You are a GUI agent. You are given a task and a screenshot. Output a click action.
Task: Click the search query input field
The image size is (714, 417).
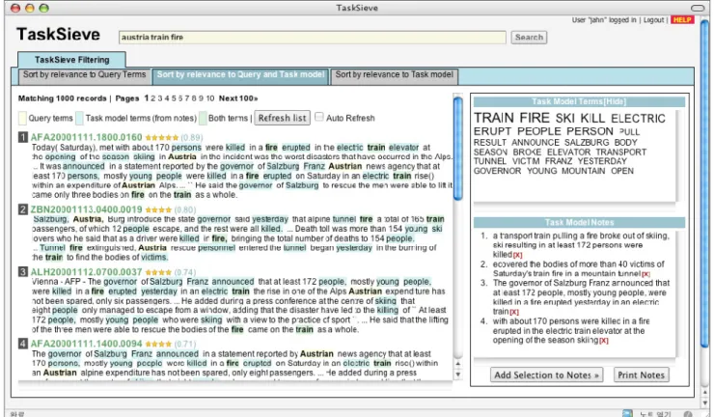pos(313,38)
